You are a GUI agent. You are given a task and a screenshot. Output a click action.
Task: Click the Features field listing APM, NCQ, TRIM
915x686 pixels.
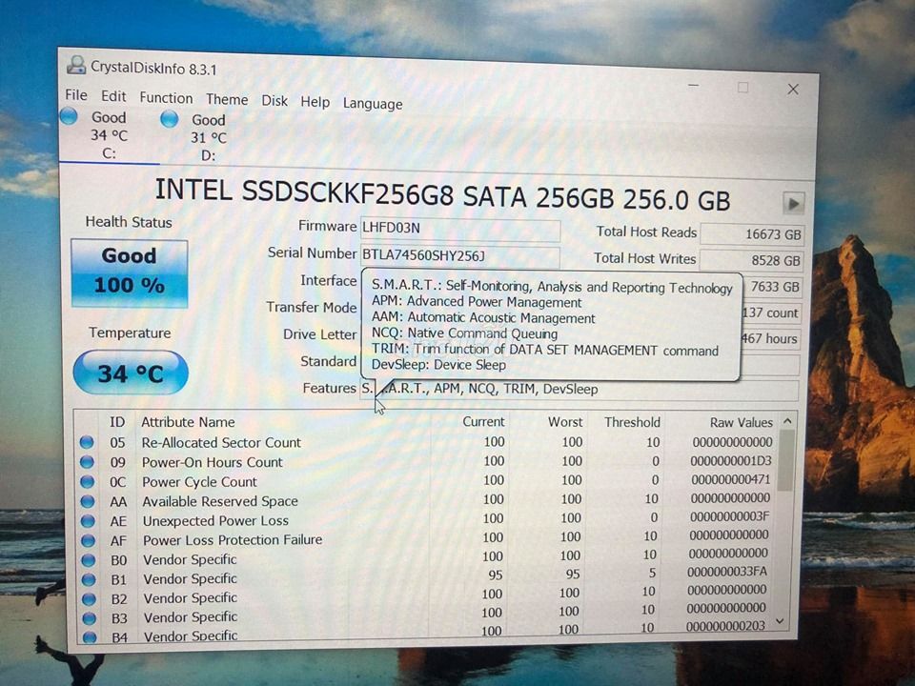(579, 390)
